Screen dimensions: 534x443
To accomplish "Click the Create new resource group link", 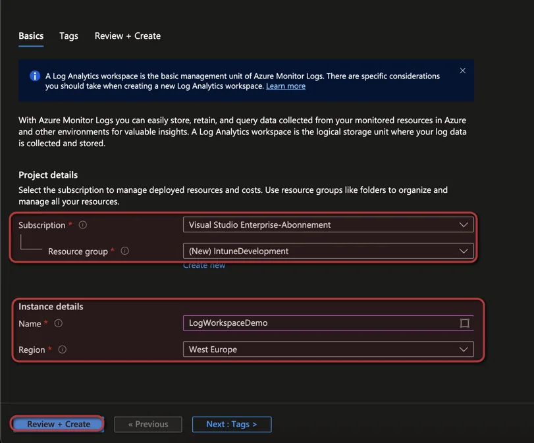I will [x=204, y=265].
